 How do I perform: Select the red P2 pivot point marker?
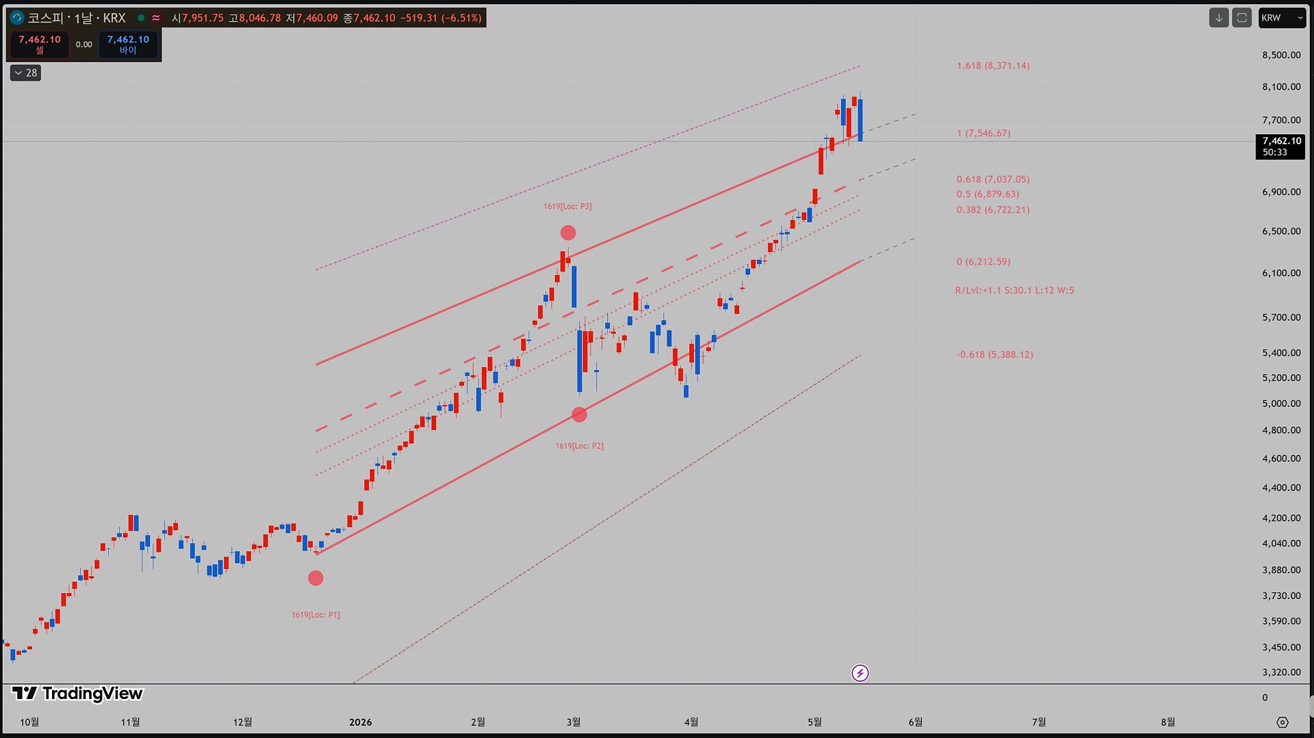point(579,414)
